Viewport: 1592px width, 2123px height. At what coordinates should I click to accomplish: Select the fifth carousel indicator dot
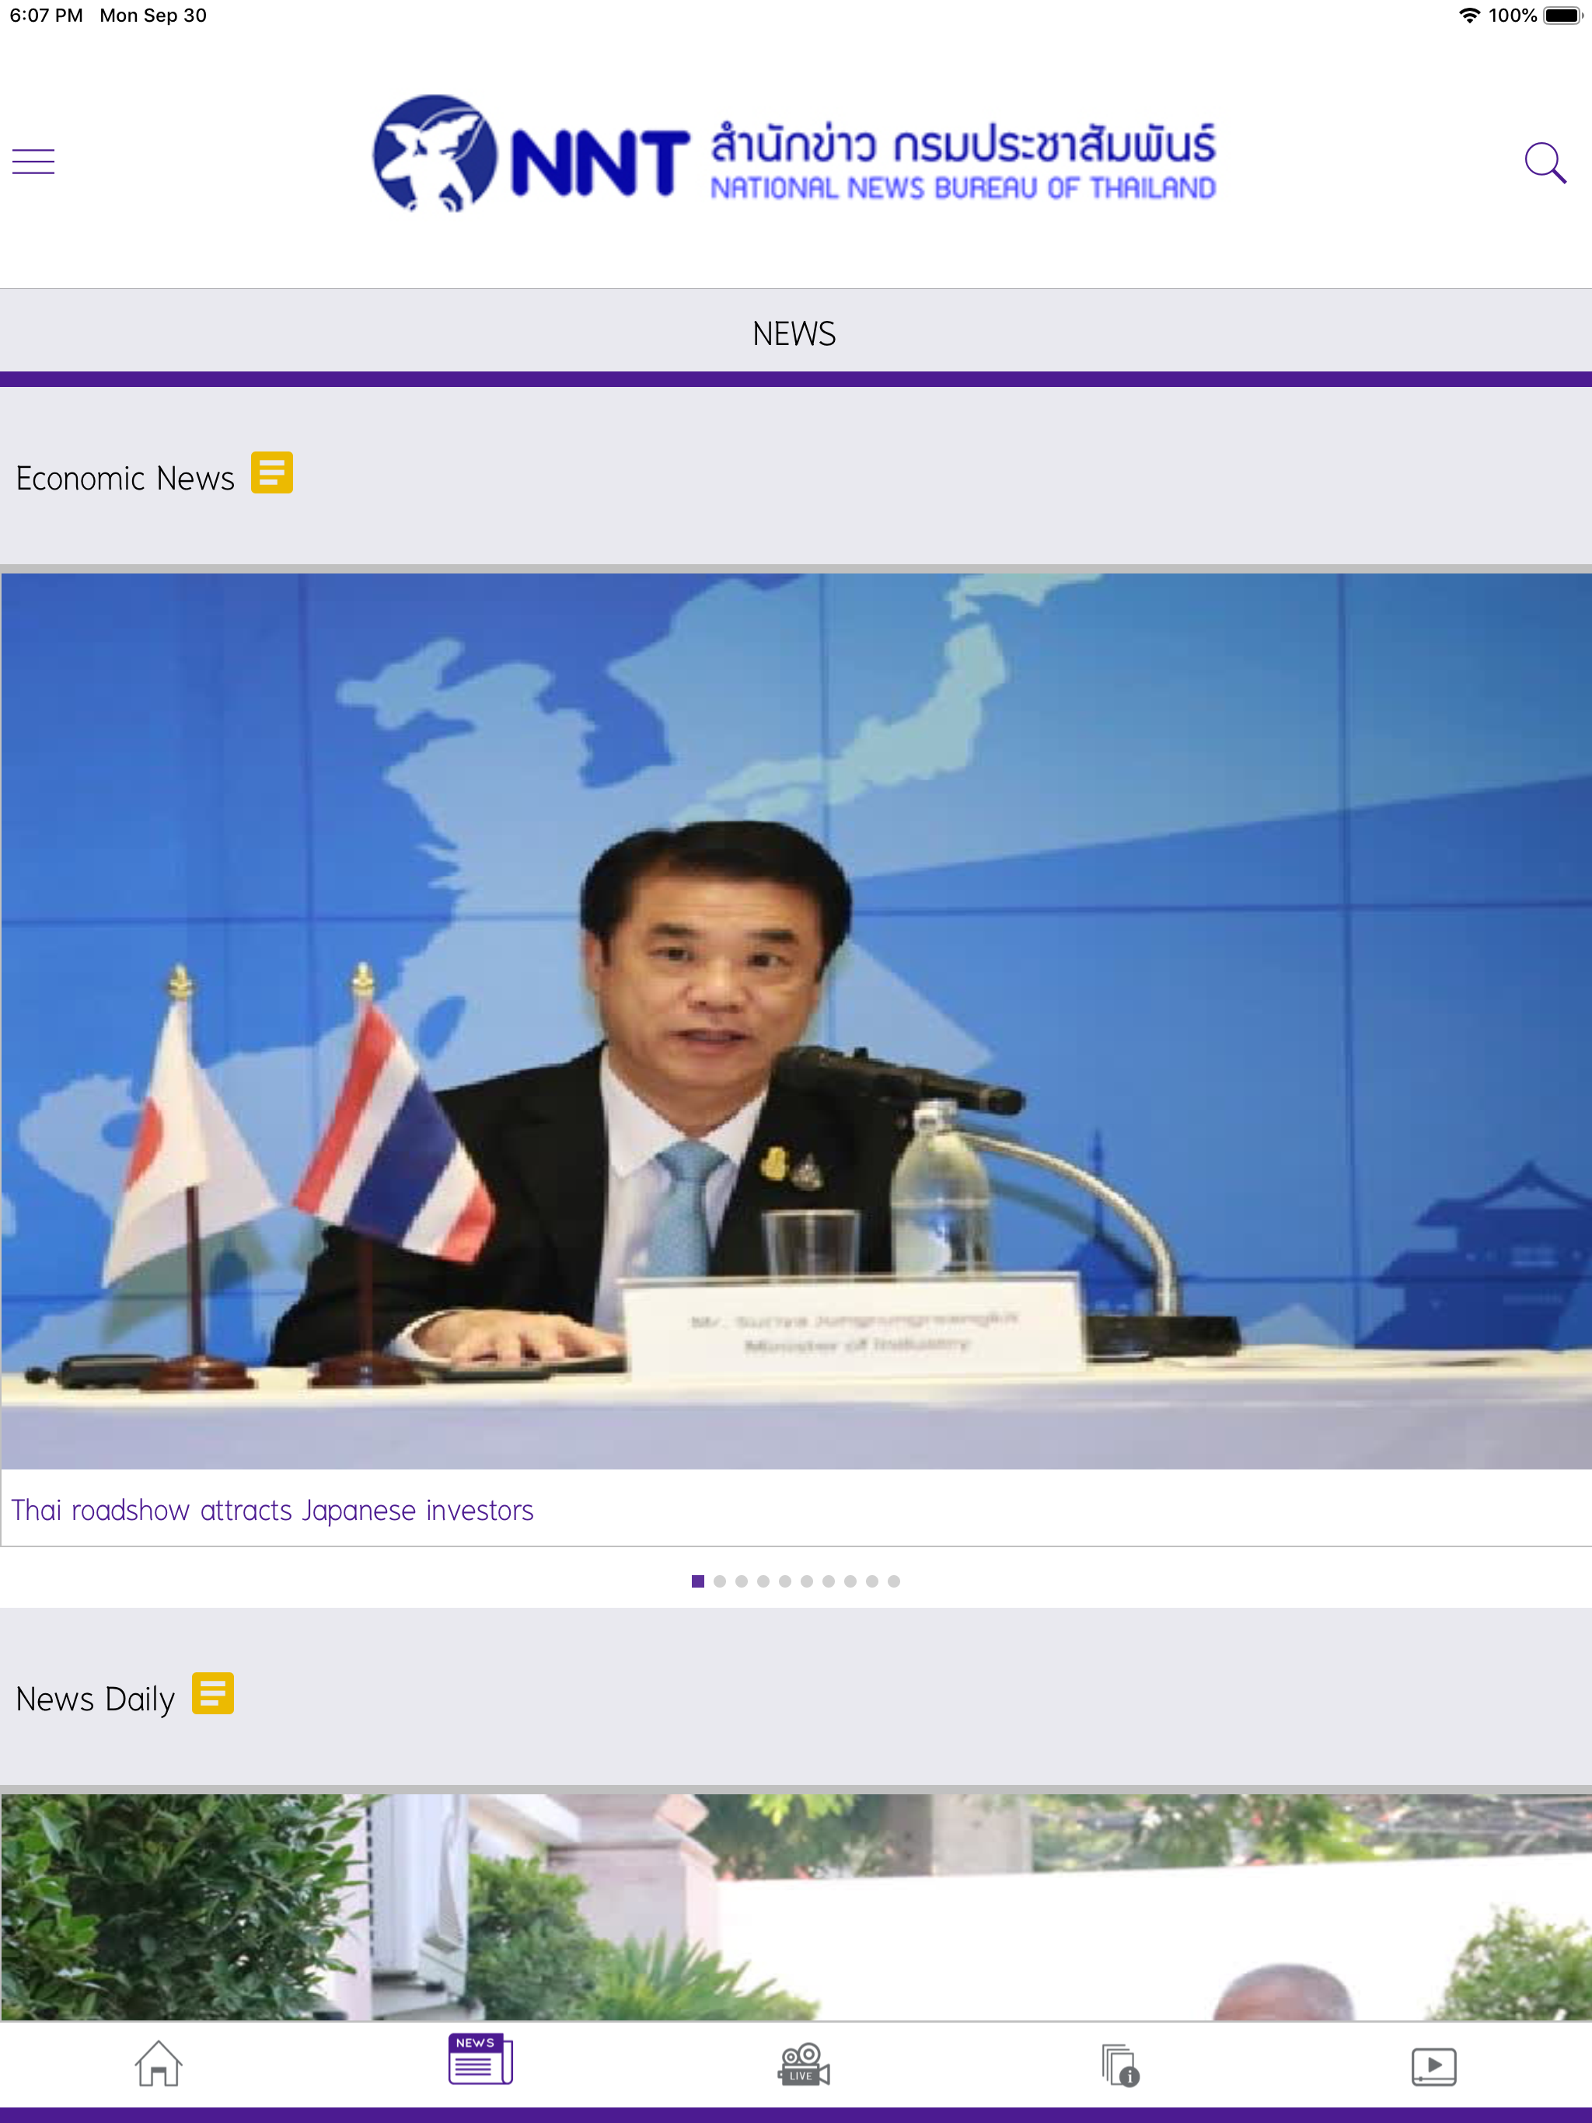pyautogui.click(x=784, y=1581)
